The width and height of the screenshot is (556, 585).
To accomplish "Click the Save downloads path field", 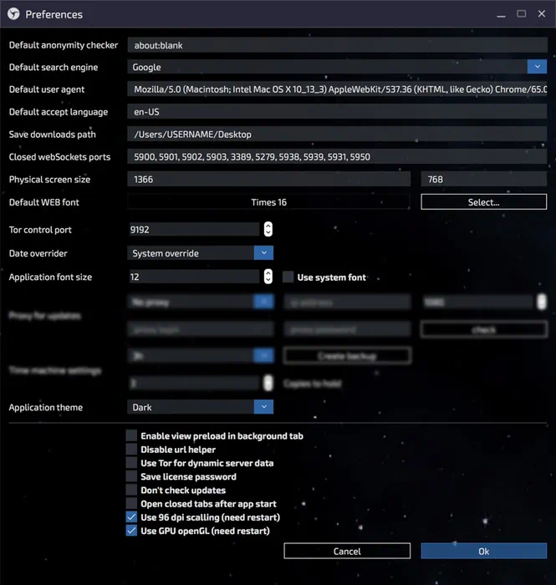I will point(337,134).
